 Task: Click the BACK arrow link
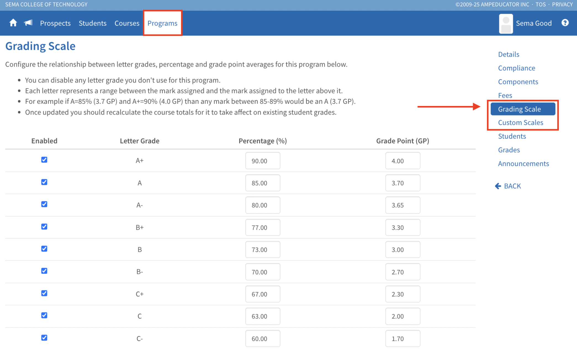point(508,186)
